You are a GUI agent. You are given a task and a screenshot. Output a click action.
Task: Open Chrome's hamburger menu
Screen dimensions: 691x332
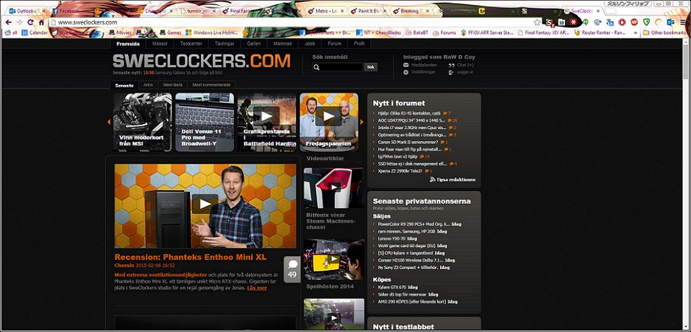click(x=683, y=22)
